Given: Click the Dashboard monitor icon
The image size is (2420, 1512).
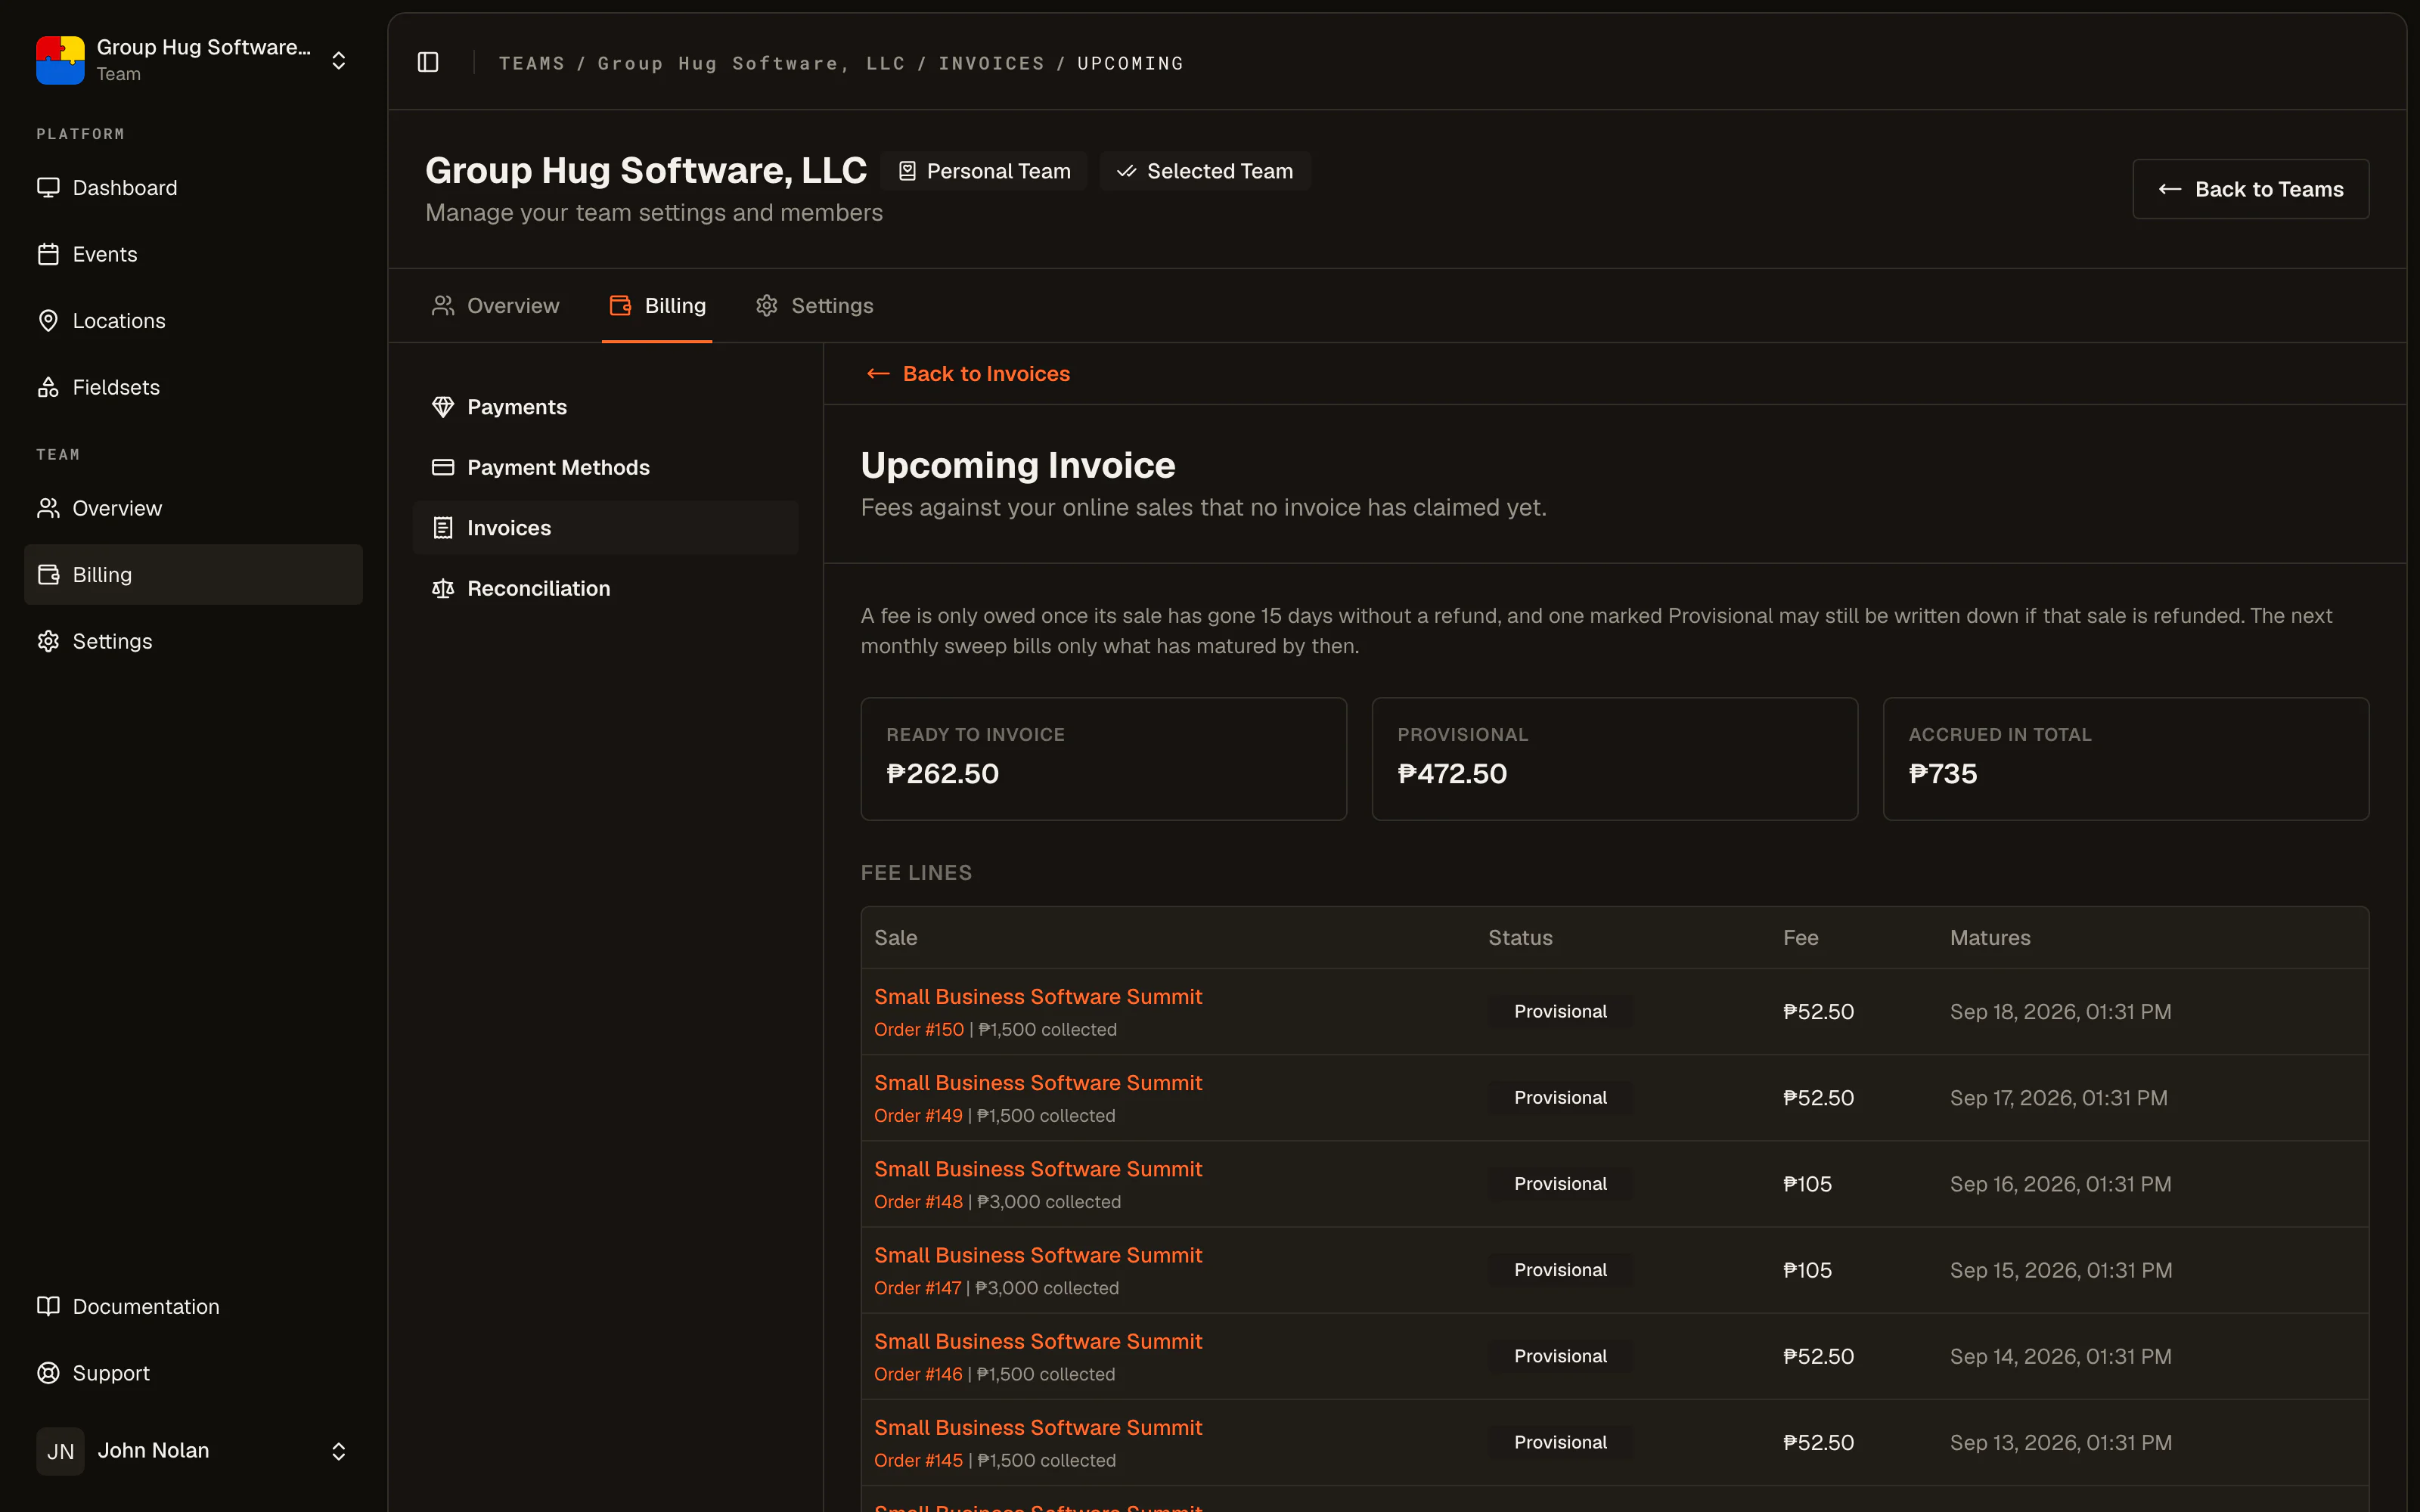Looking at the screenshot, I should [48, 188].
